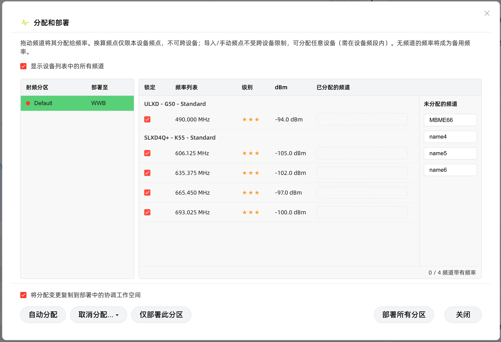Image resolution: width=501 pixels, height=342 pixels.
Task: Toggle lock checkbox for 665.450 MHz
Action: [147, 193]
